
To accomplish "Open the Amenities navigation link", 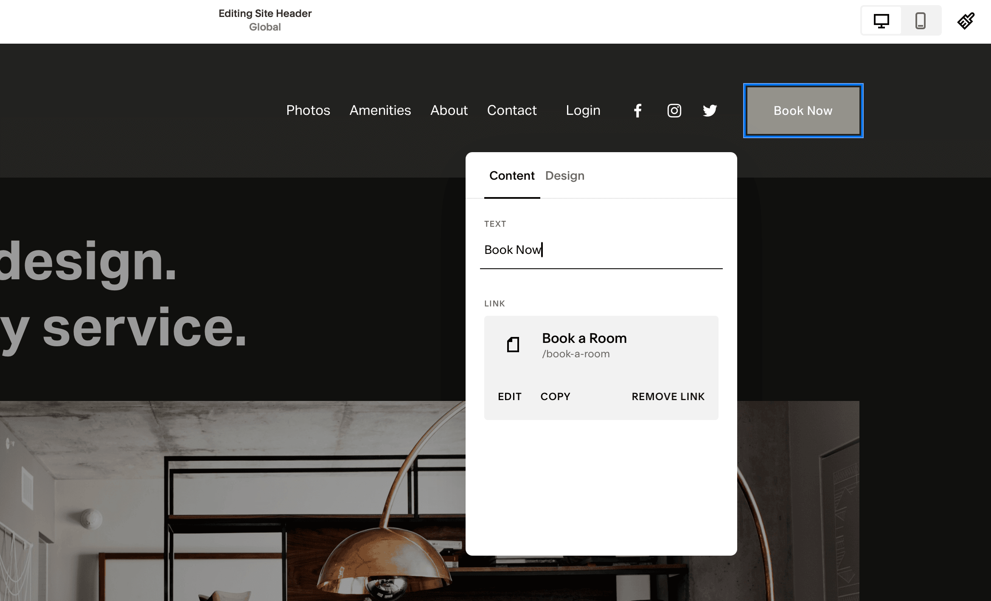I will point(380,110).
